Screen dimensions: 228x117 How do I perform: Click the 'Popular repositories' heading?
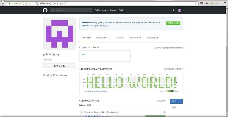click(89, 47)
